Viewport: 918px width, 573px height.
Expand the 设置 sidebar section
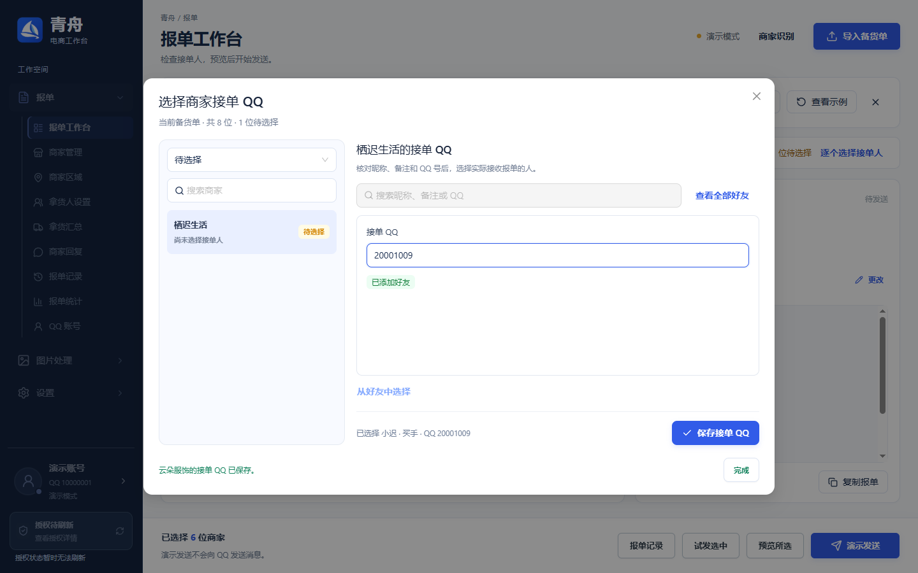pyautogui.click(x=71, y=393)
